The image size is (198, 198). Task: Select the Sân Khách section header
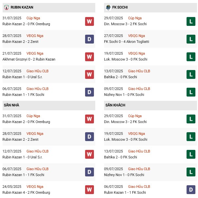point(115,105)
